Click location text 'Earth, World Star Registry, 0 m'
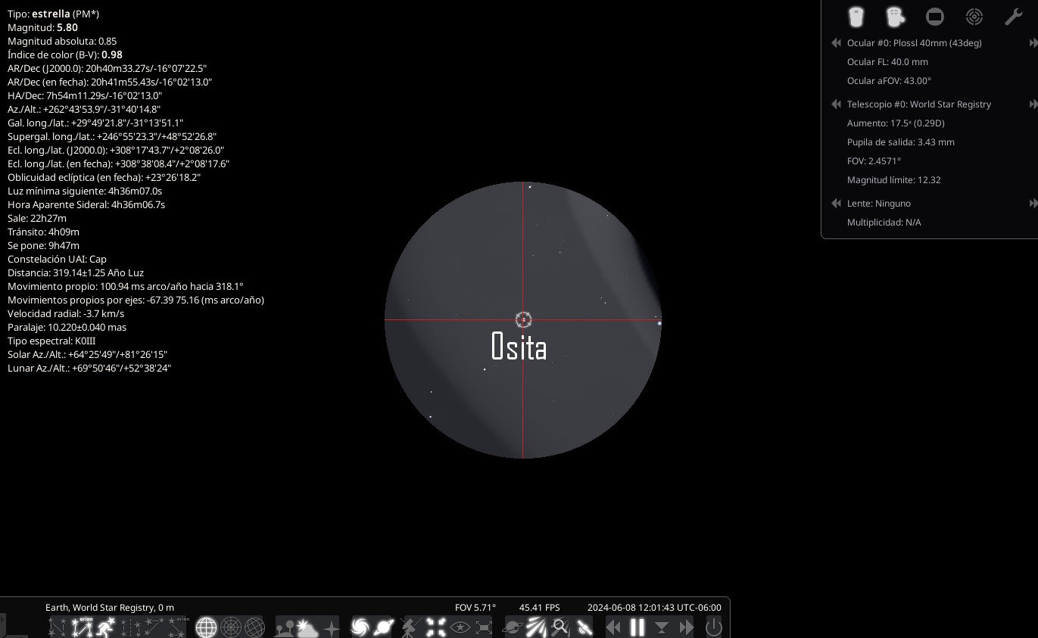 [110, 607]
